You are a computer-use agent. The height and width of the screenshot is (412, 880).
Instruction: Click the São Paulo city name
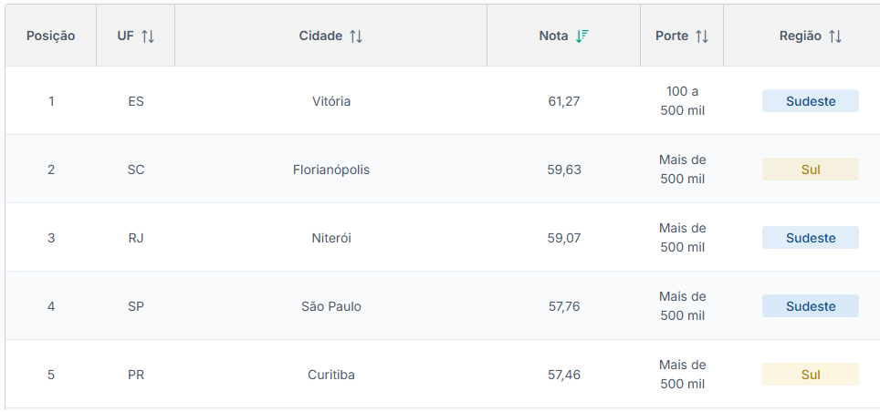(331, 306)
